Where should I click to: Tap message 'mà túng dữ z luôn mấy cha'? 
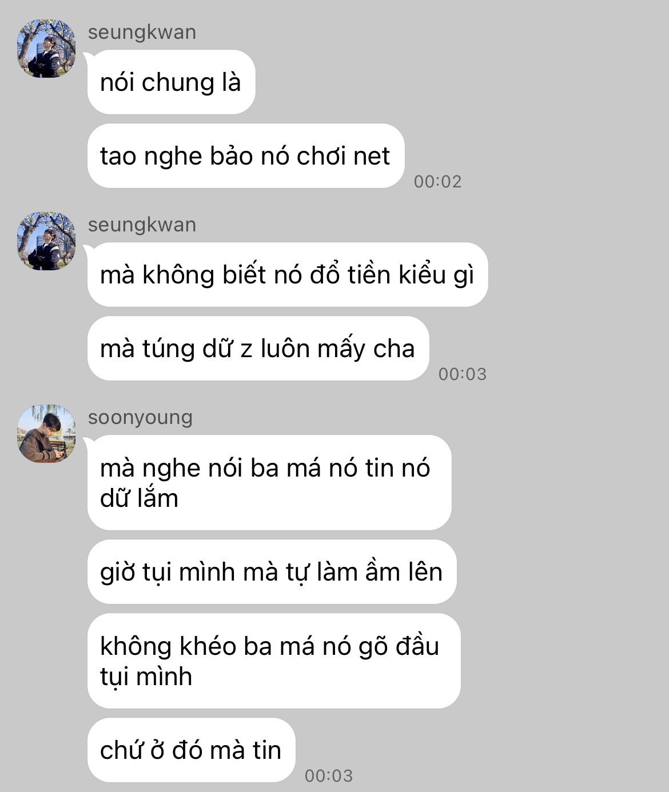[258, 349]
